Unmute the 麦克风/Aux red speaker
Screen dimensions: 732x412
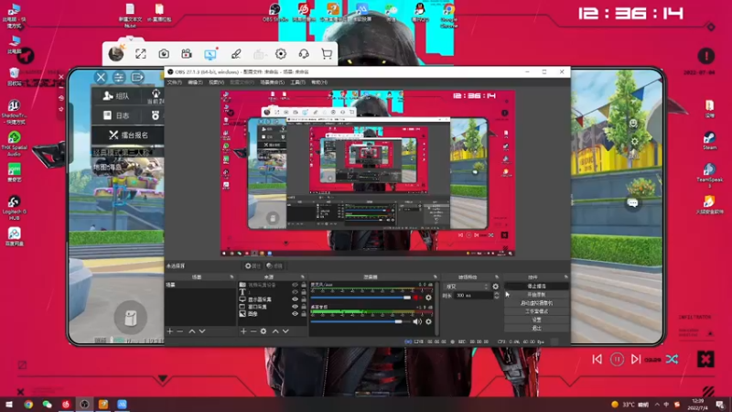point(417,297)
